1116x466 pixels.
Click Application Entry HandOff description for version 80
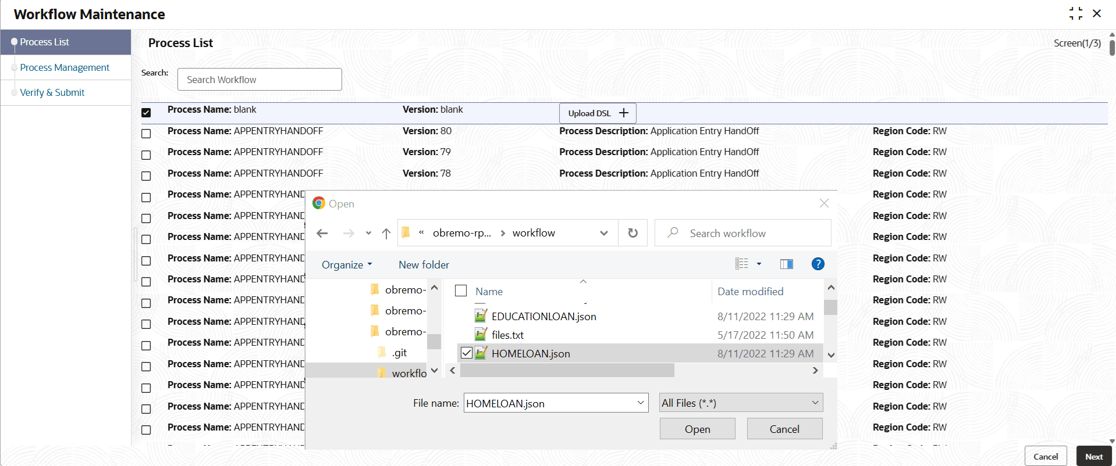click(x=705, y=131)
